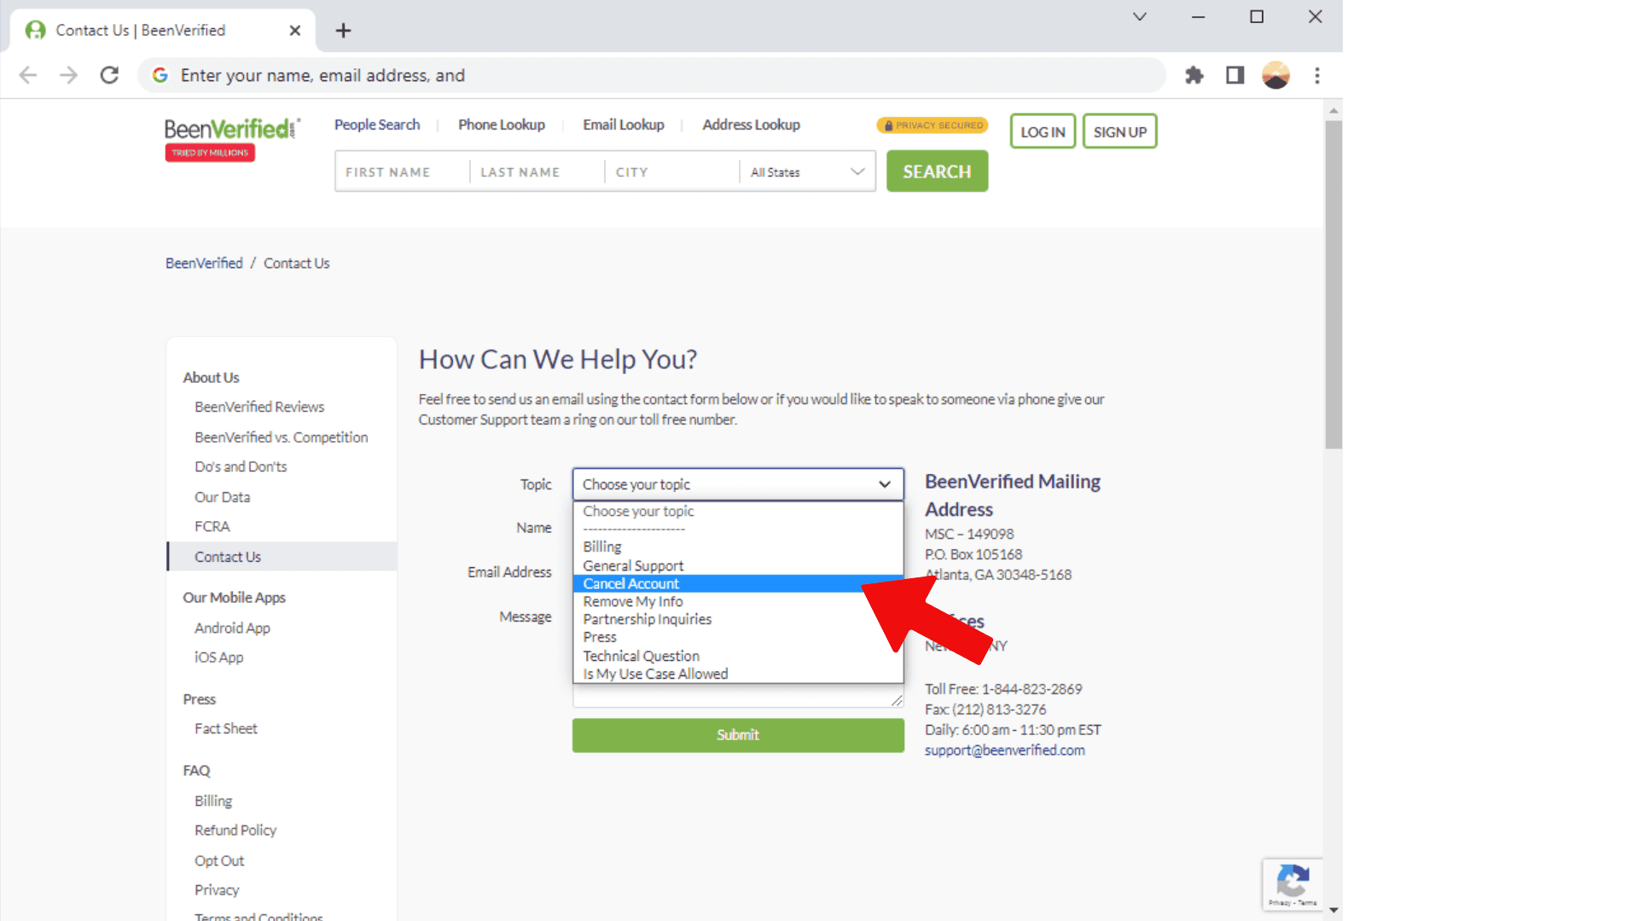Click the LOG IN button
This screenshot has width=1638, height=921.
[1043, 131]
